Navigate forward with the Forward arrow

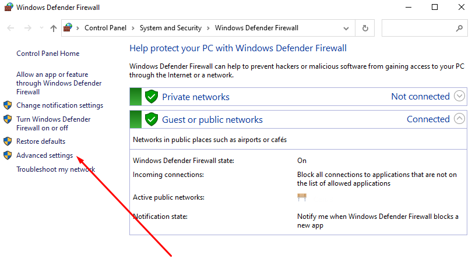coord(28,28)
